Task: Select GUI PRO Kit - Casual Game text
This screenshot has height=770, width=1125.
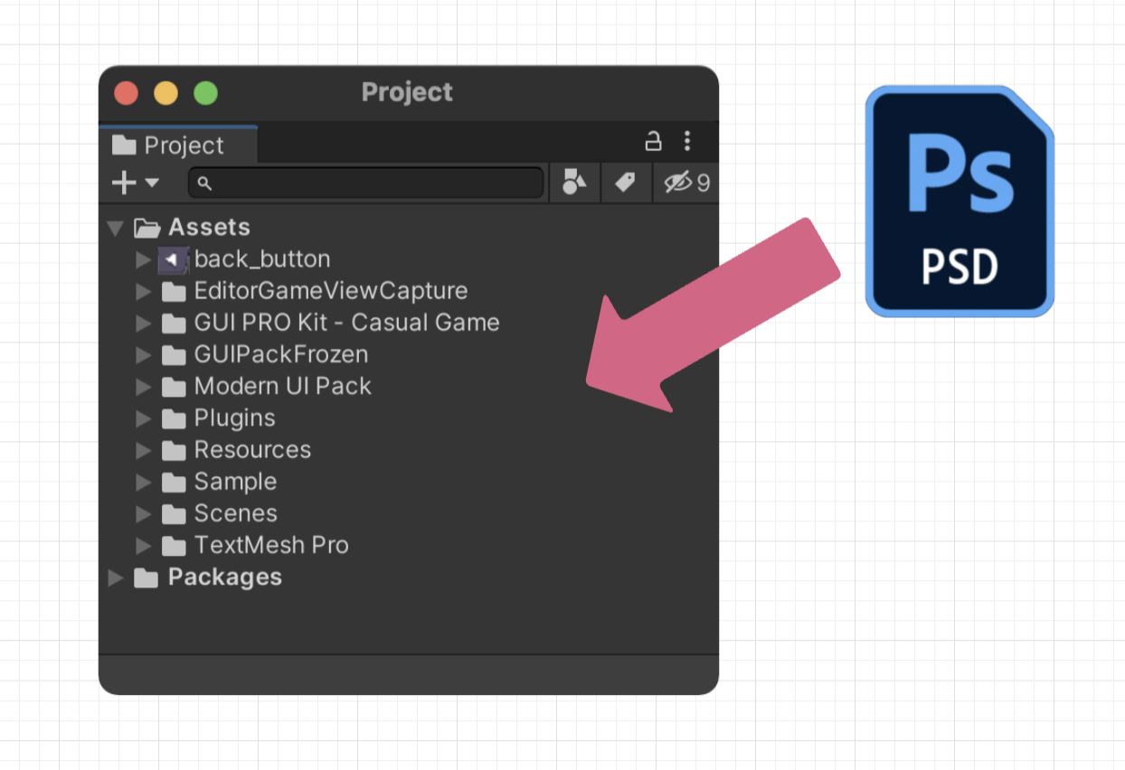Action: [346, 323]
